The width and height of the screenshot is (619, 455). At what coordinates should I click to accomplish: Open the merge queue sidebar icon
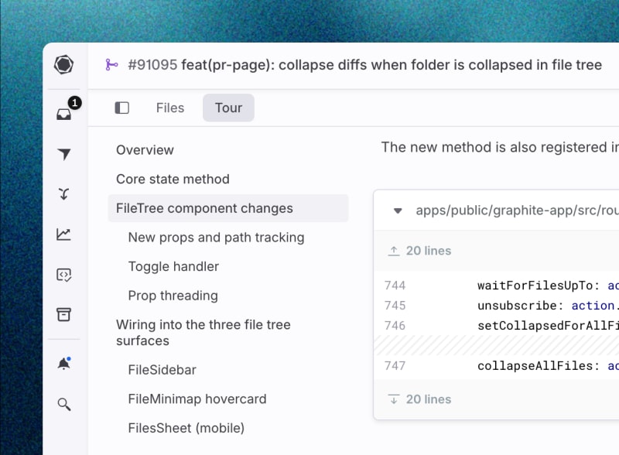coord(64,194)
